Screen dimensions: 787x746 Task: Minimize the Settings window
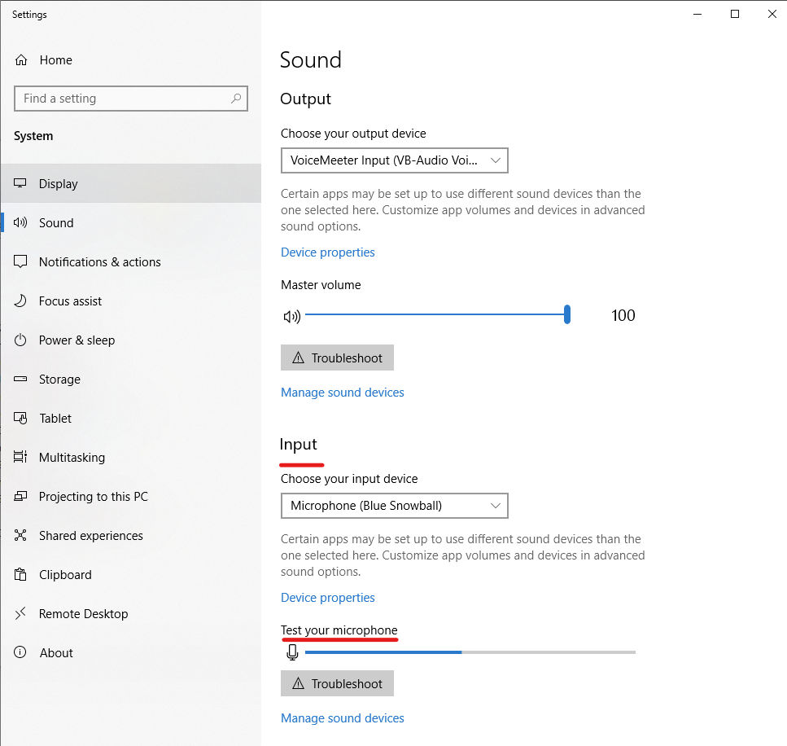697,14
